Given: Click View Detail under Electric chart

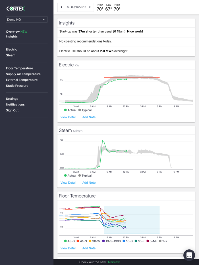Looking at the screenshot, I should [x=68, y=117].
